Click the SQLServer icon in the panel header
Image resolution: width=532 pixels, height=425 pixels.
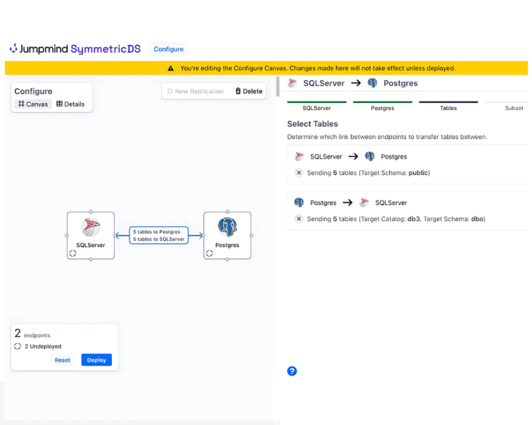[292, 83]
